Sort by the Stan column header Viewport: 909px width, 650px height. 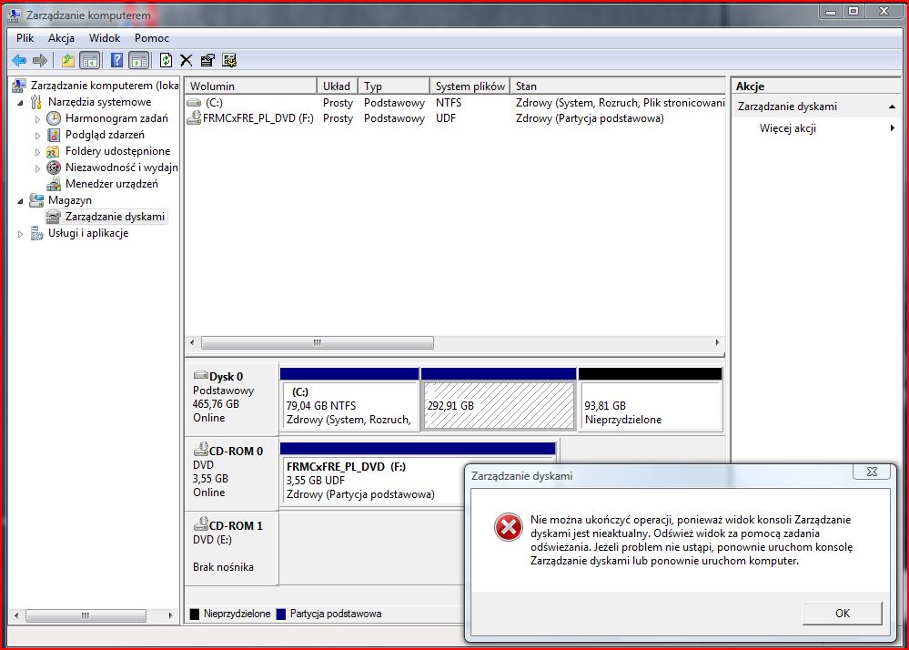coord(618,86)
